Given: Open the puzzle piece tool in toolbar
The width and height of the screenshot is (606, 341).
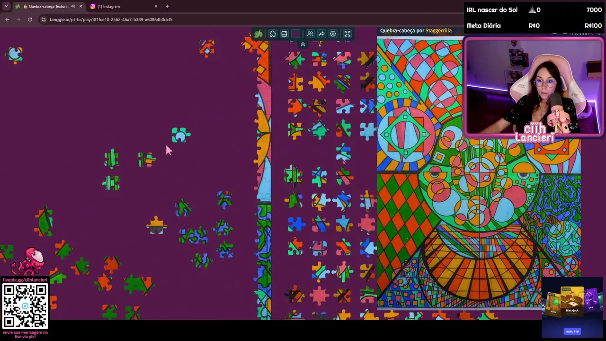Looking at the screenshot, I should pos(273,34).
